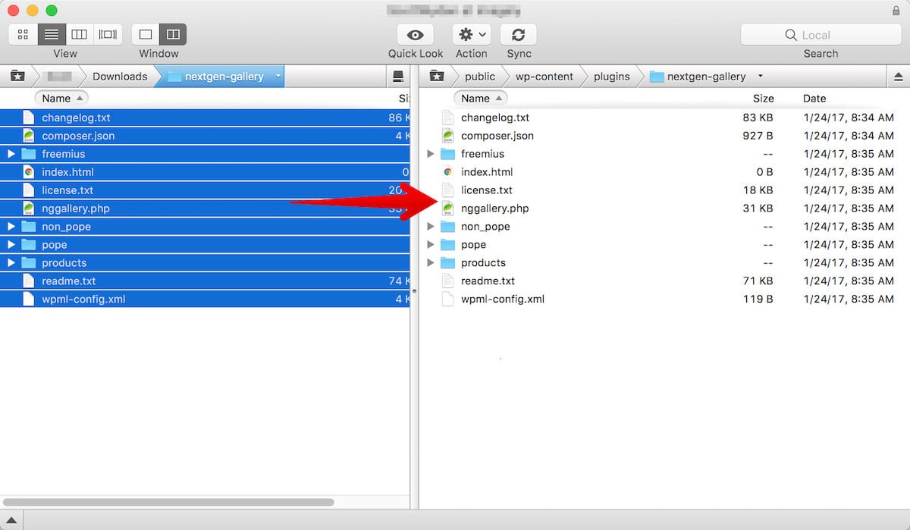Expand products folder in right pane
This screenshot has height=530, width=910.
(x=431, y=263)
